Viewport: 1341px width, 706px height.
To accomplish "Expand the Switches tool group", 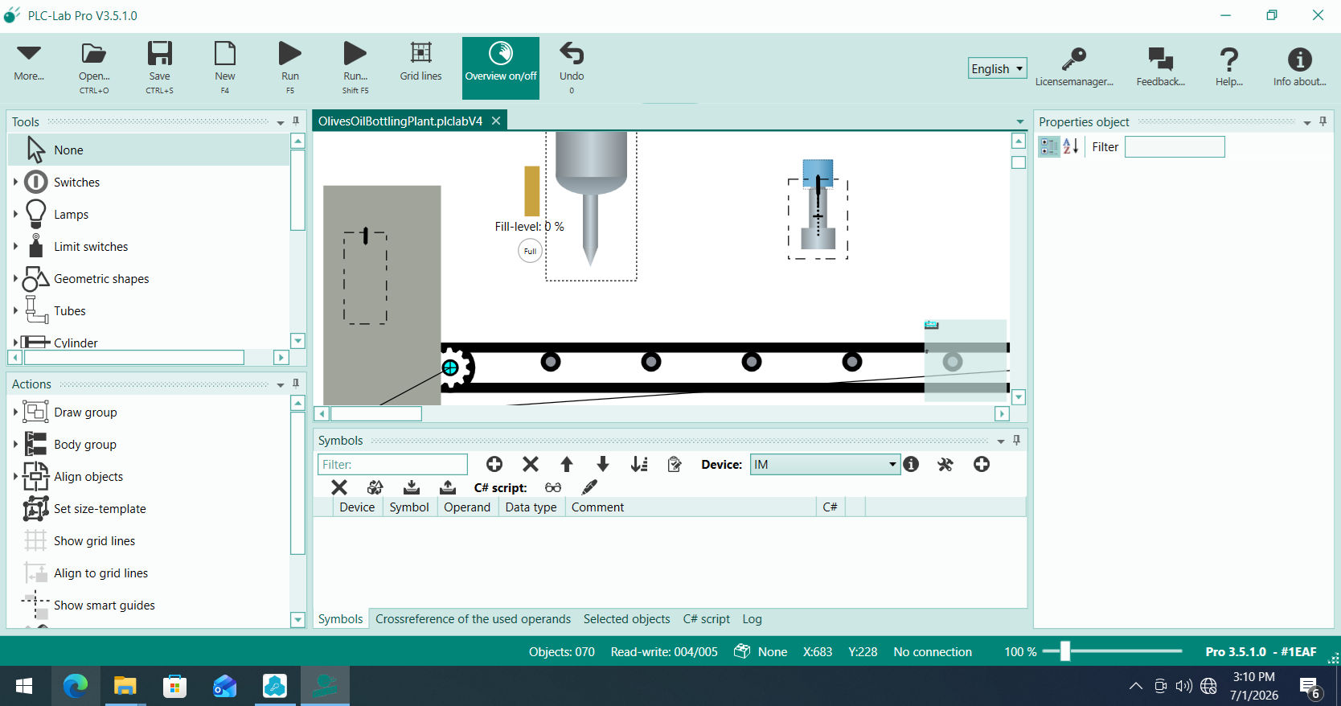I will [15, 182].
